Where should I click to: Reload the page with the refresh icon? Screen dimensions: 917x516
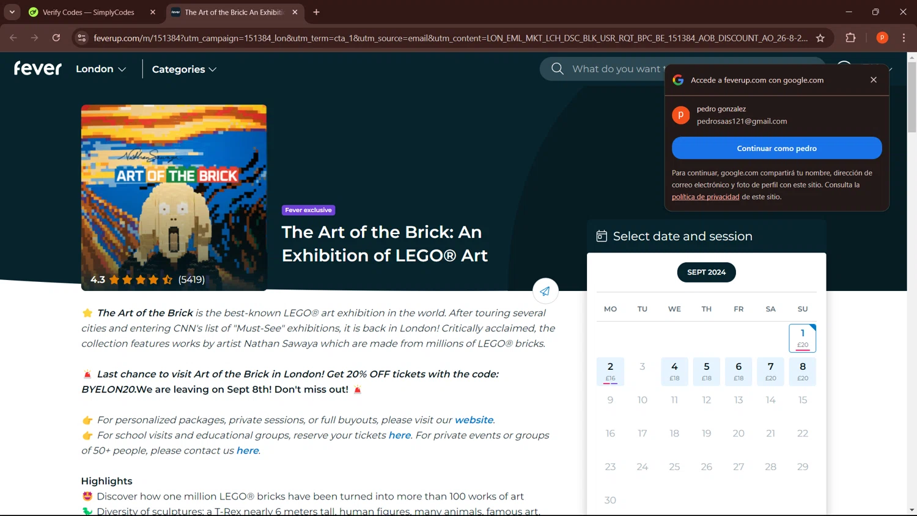pos(56,38)
